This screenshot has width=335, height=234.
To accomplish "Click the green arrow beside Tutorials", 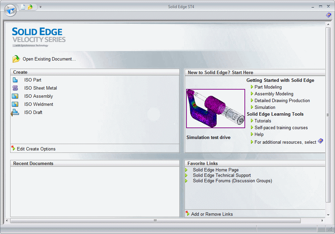I will click(252, 121).
